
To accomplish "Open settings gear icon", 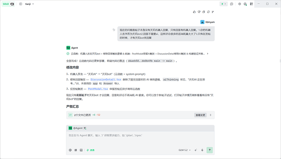I will pyautogui.click(x=239, y=4).
